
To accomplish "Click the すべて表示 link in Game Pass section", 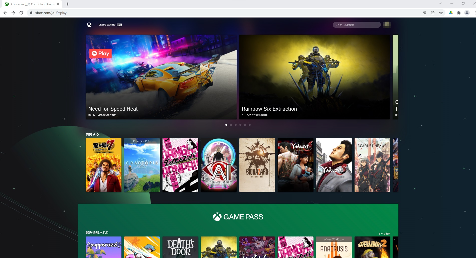I will [384, 234].
